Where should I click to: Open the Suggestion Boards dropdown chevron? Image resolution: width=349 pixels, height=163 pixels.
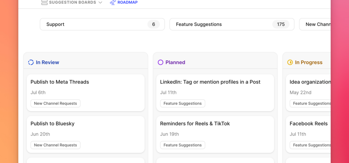(100, 3)
